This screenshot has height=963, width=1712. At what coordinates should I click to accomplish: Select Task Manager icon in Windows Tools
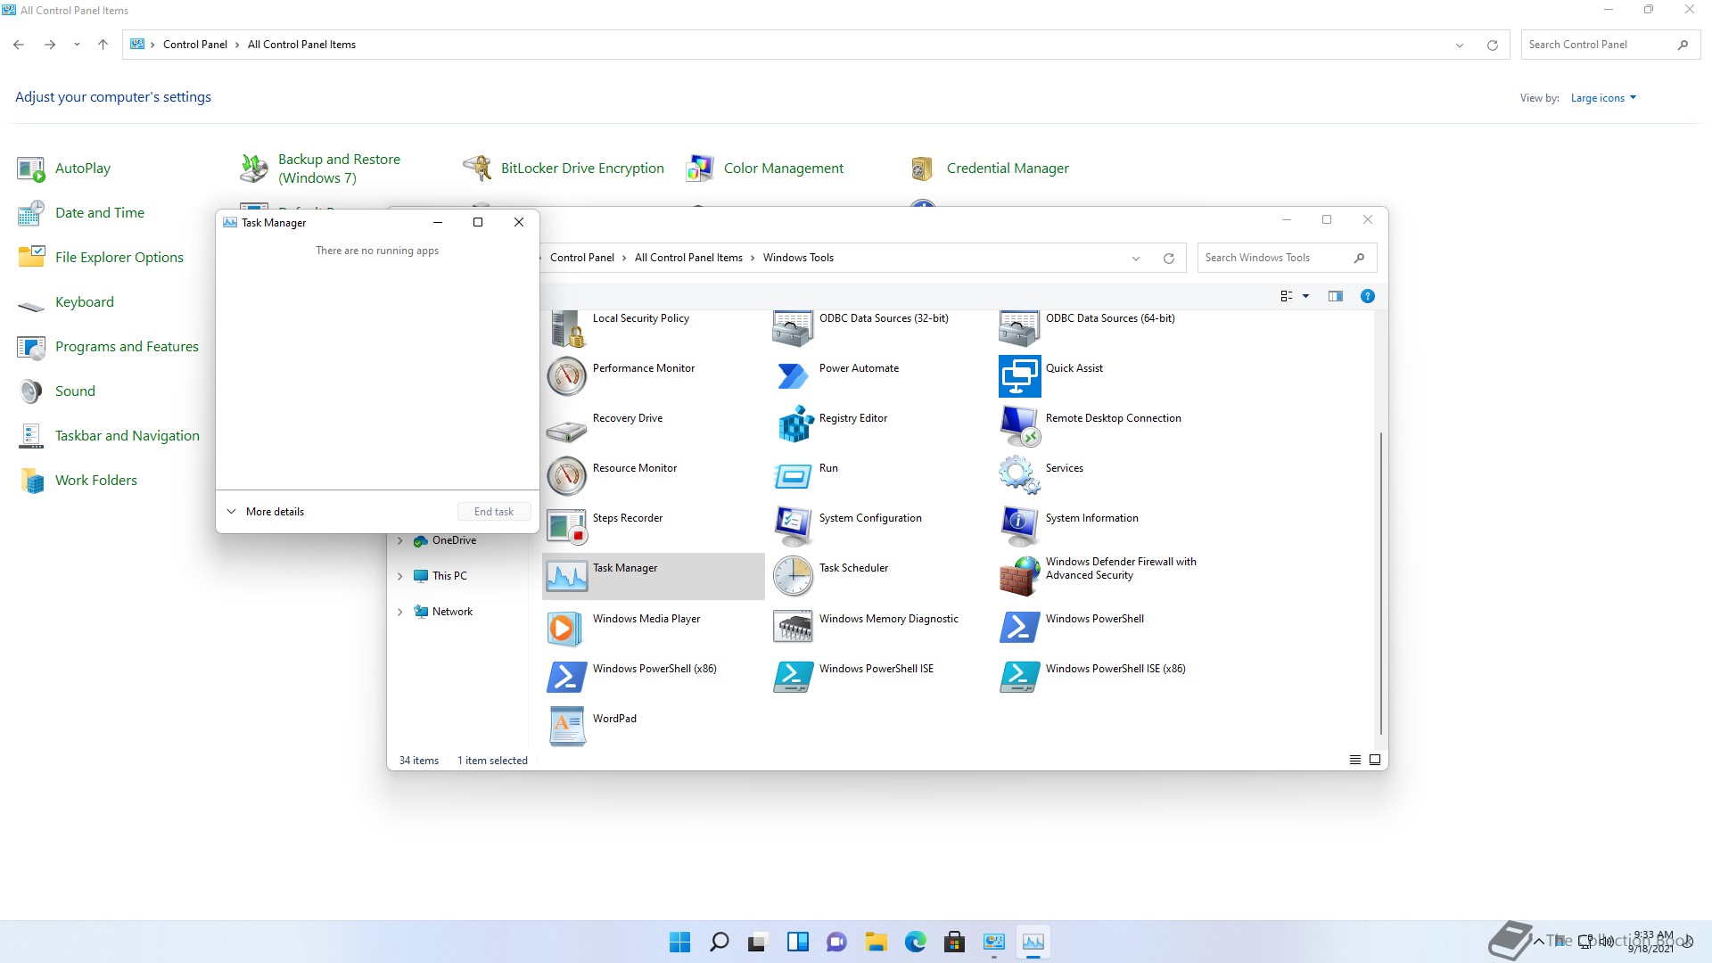tap(567, 576)
